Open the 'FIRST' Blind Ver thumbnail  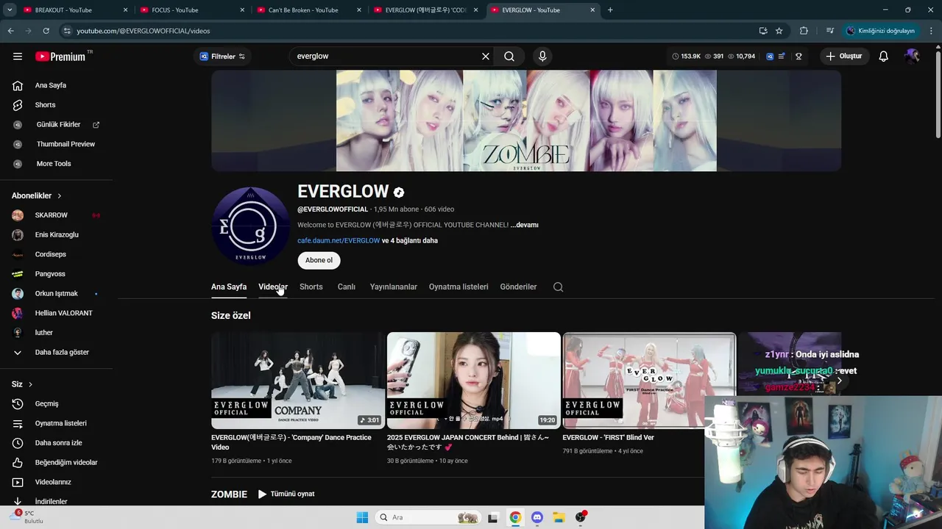(649, 381)
